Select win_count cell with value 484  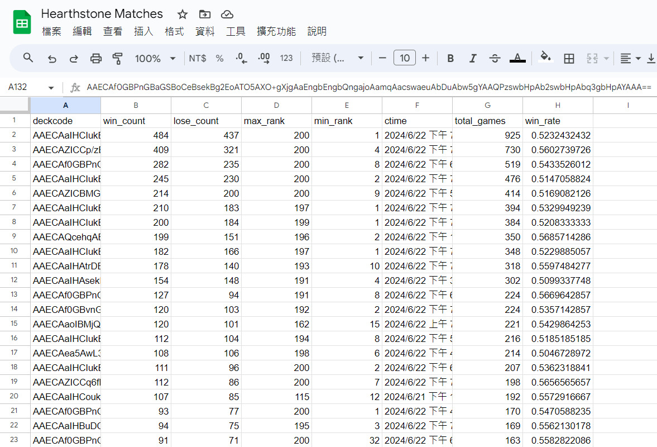[x=136, y=135]
